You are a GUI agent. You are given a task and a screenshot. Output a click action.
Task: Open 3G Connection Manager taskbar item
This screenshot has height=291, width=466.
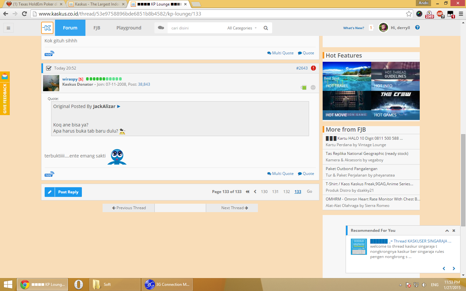(167, 285)
